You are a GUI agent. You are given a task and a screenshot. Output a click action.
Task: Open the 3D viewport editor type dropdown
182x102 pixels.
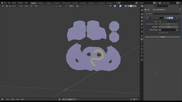pos(3,6)
